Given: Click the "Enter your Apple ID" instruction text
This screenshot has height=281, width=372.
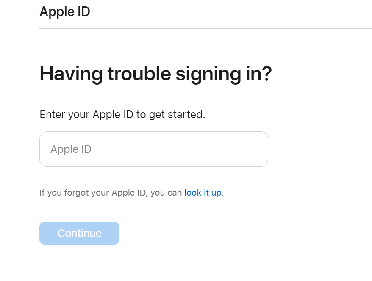Looking at the screenshot, I should (122, 115).
